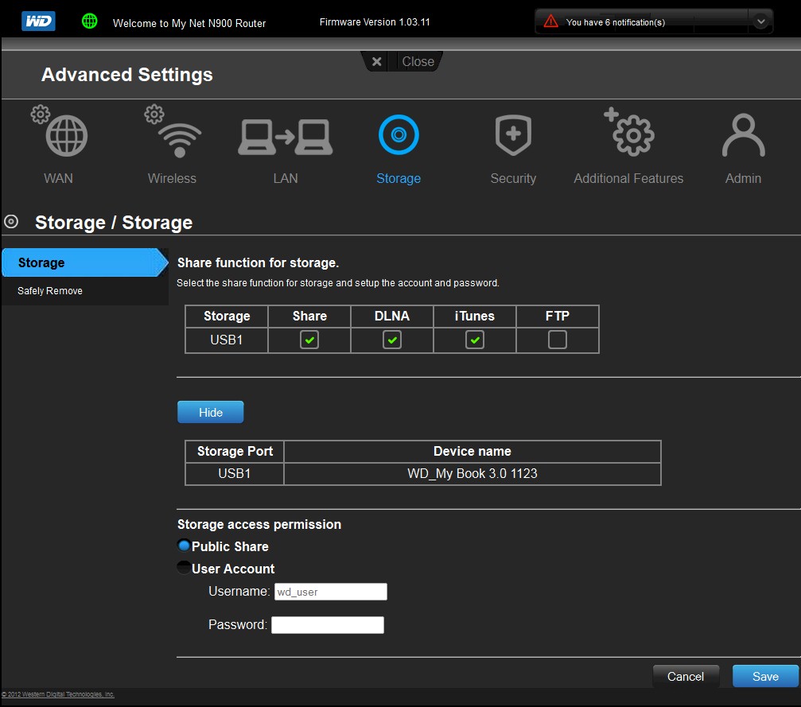
Task: Click the Admin label in navigation
Action: [x=743, y=178]
